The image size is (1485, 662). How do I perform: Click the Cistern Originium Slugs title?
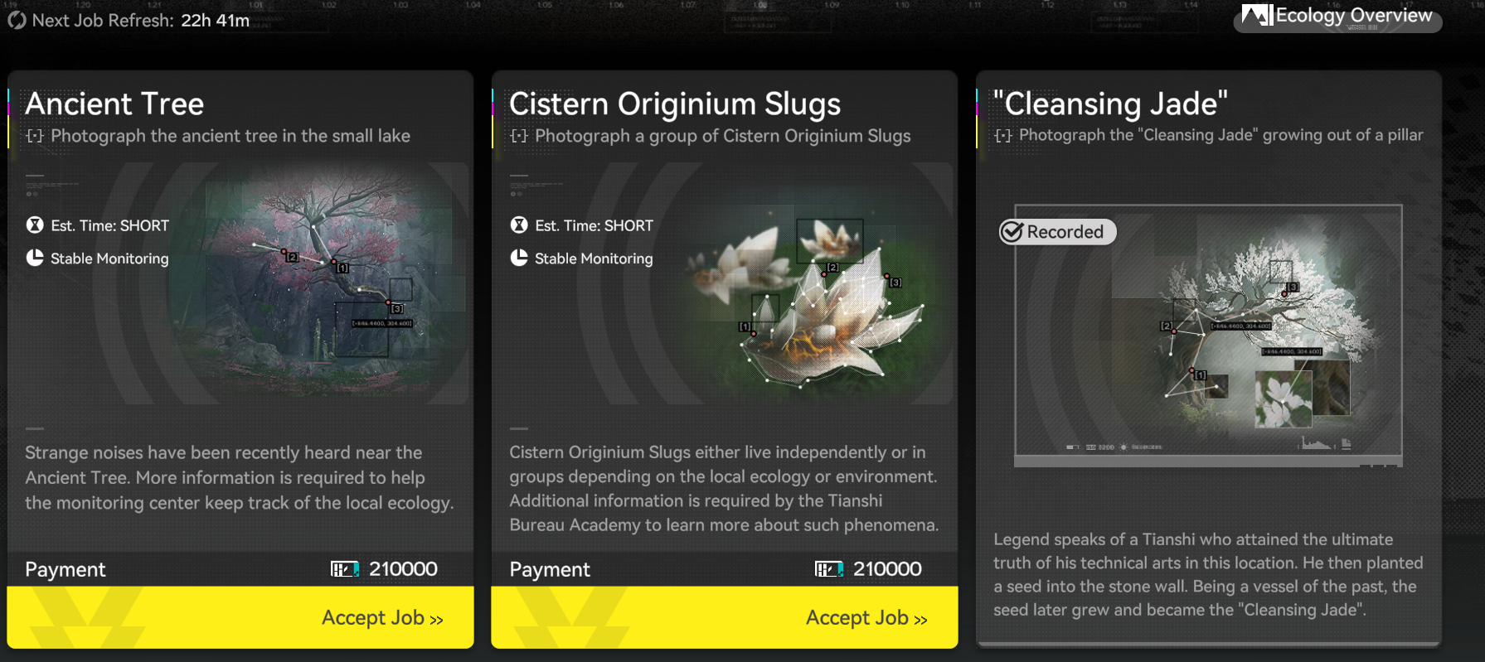675,104
